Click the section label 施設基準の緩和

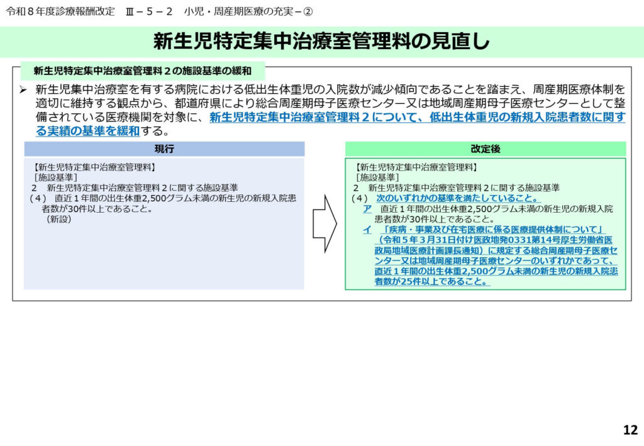click(143, 70)
